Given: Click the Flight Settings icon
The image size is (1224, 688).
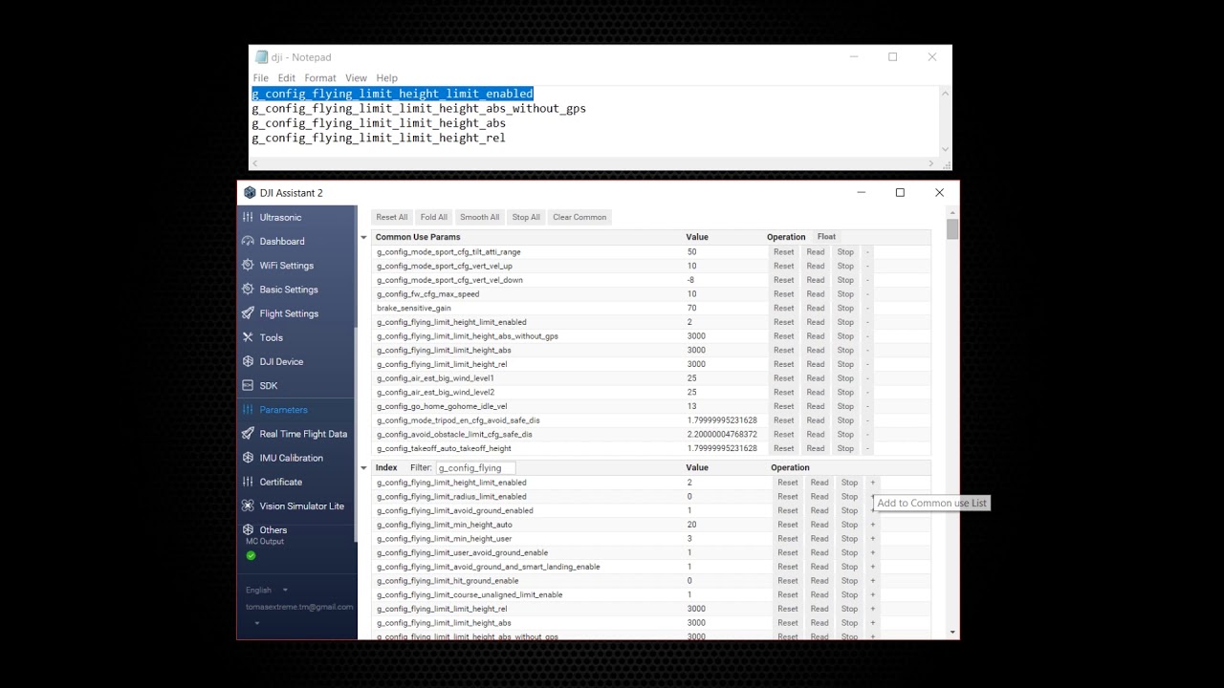Looking at the screenshot, I should pyautogui.click(x=249, y=312).
